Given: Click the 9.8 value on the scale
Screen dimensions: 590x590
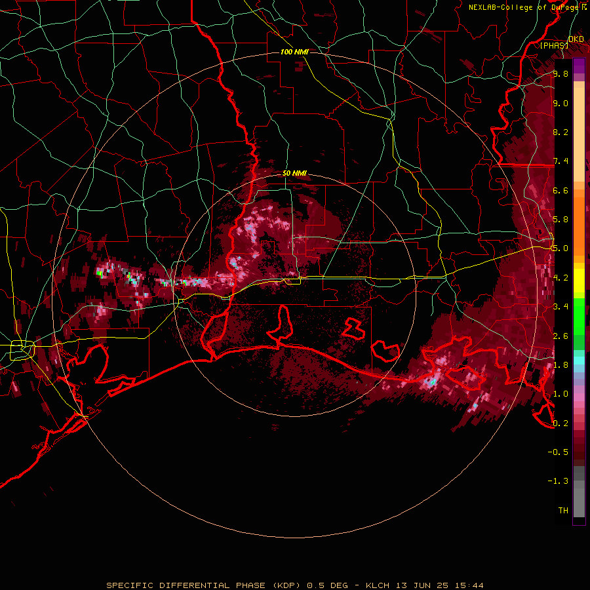Looking at the screenshot, I should pos(560,73).
